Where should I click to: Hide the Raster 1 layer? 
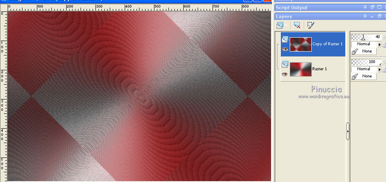tap(285, 74)
